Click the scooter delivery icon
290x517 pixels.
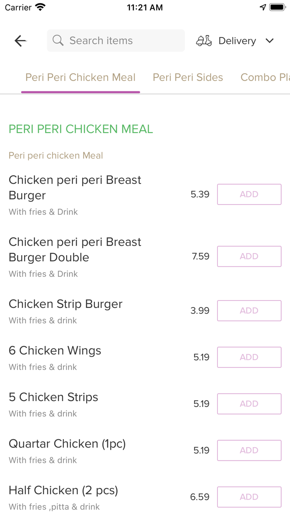click(203, 41)
